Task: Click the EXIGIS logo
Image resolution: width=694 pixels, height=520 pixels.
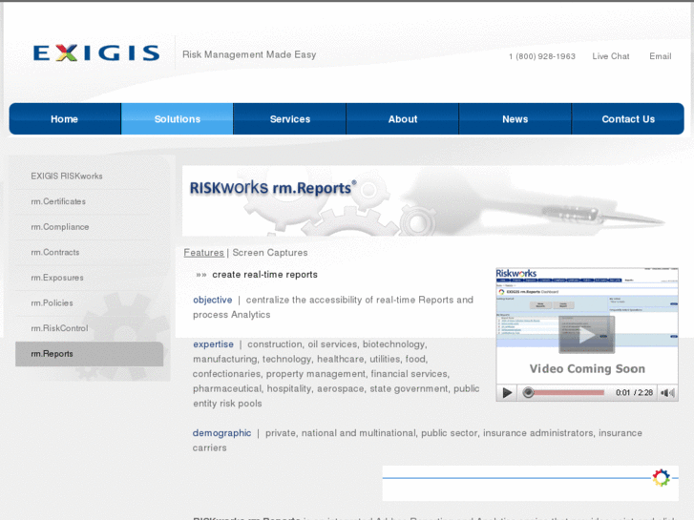Action: [96, 52]
